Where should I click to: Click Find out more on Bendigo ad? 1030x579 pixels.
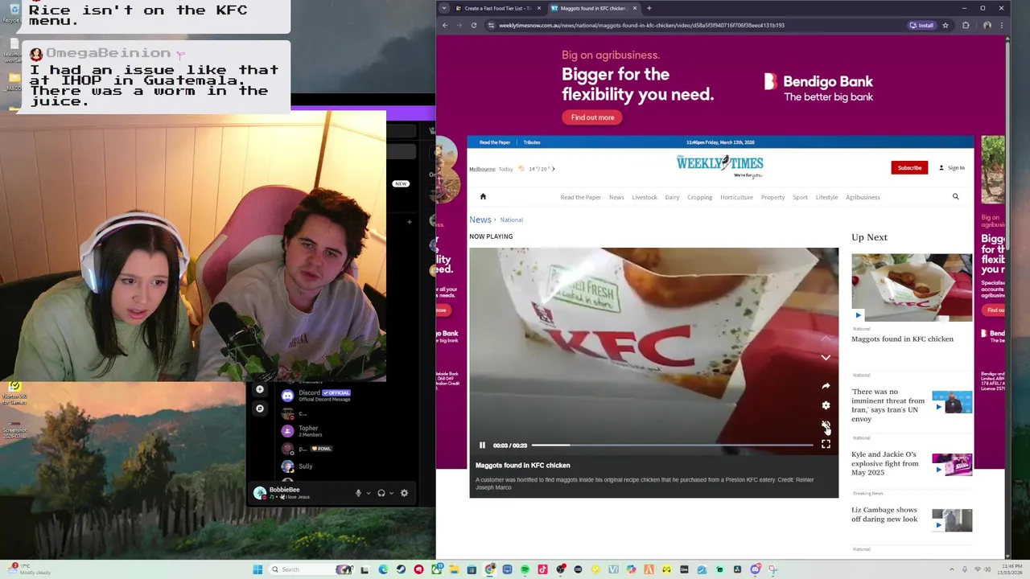(x=592, y=117)
